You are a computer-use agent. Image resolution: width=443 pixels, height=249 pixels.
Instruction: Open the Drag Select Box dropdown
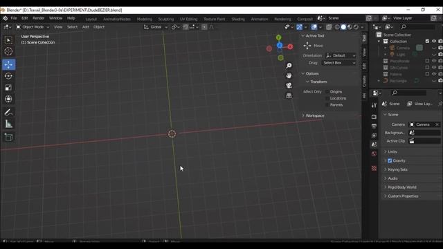[x=339, y=63]
